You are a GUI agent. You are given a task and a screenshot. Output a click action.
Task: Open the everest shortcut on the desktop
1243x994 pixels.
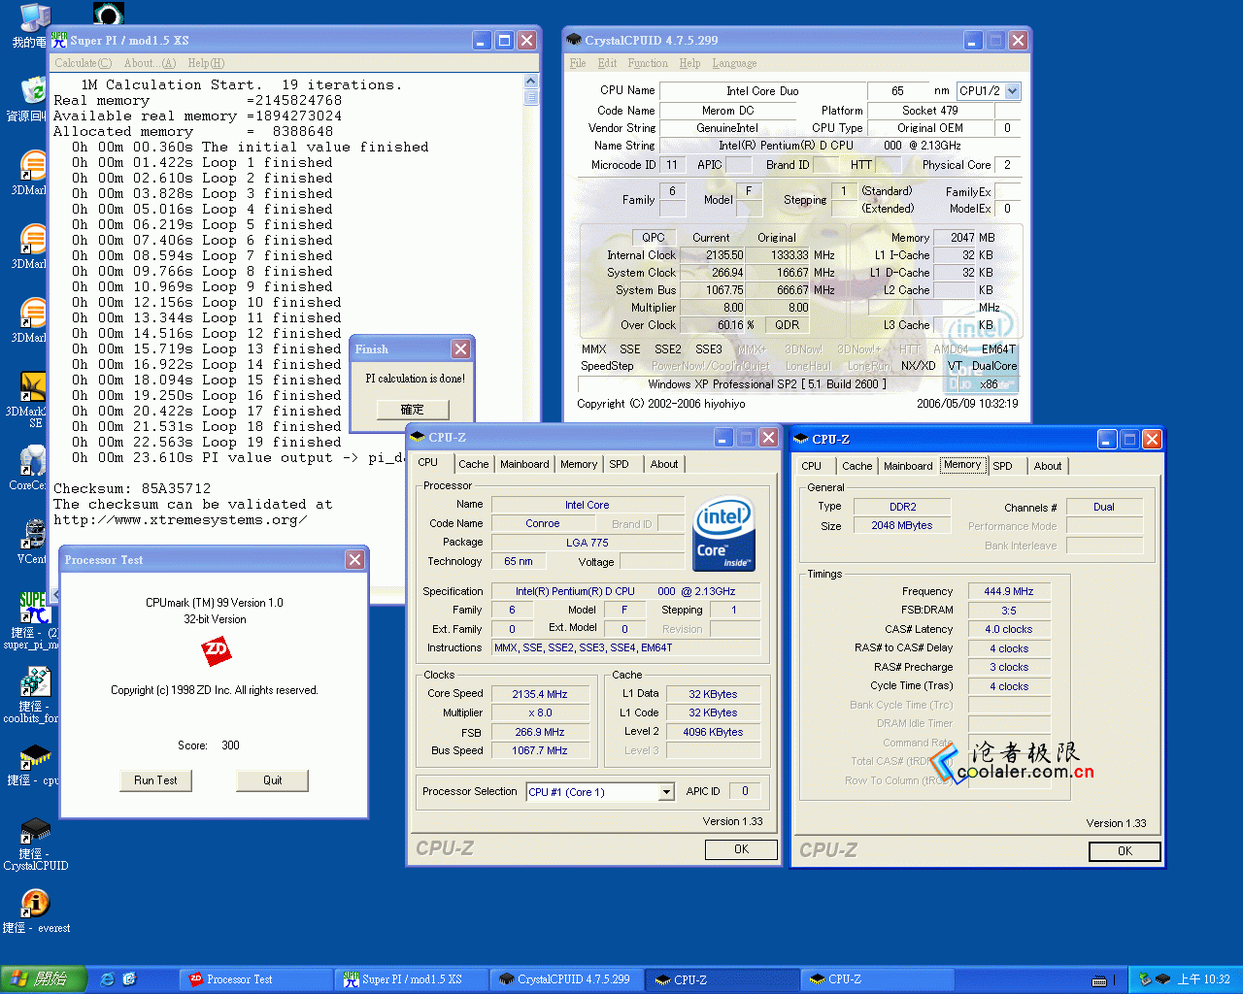point(35,904)
